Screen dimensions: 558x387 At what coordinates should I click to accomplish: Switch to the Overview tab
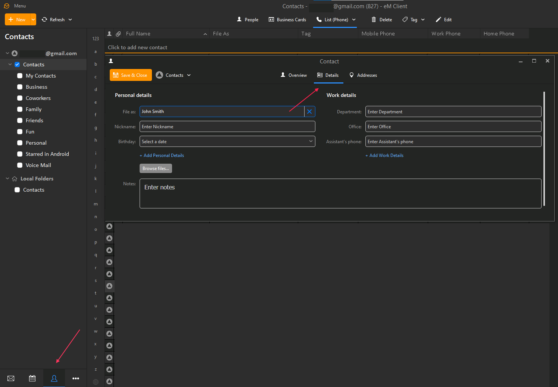(x=294, y=75)
